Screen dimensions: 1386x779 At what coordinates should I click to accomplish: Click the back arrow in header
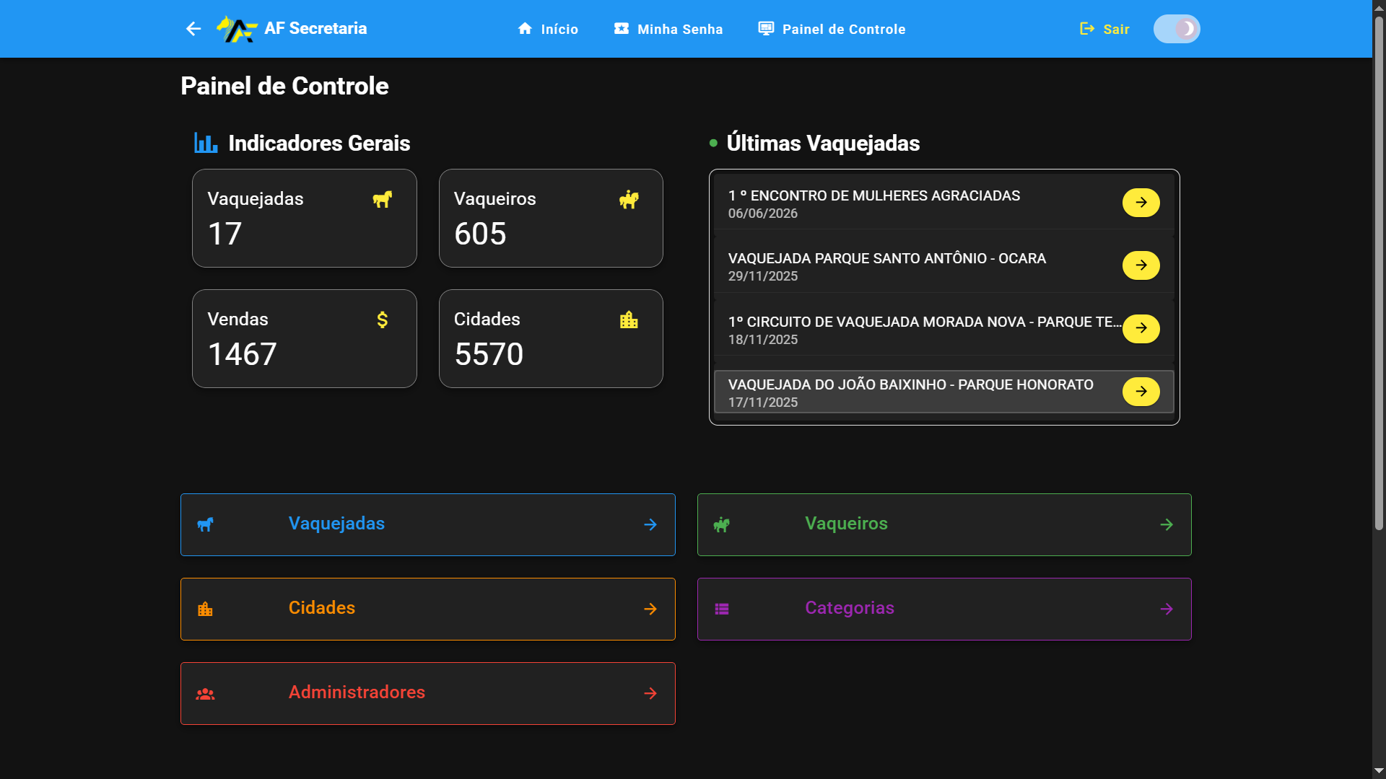pyautogui.click(x=193, y=29)
